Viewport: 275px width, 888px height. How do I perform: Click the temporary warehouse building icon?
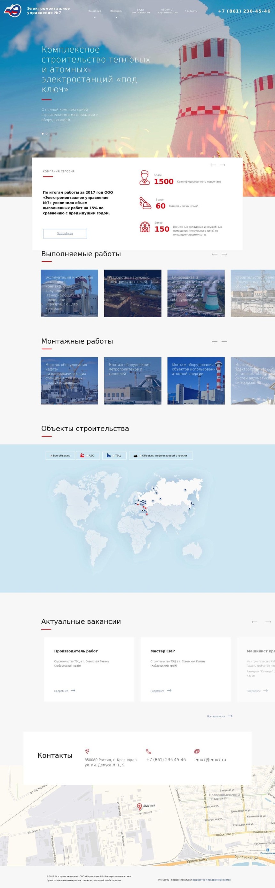[145, 227]
